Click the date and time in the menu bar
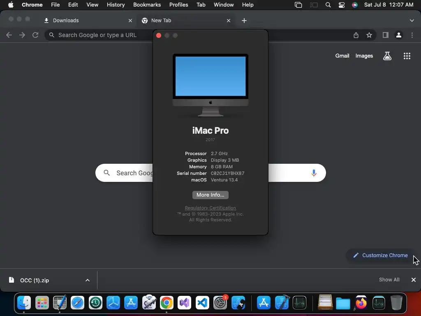Viewport: 421px width, 316px height. 389,5
